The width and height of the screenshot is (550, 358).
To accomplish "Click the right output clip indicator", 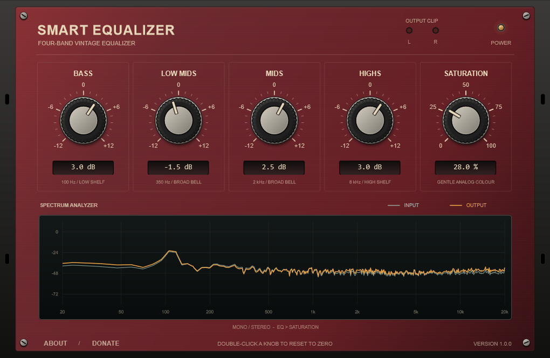I will [x=435, y=31].
